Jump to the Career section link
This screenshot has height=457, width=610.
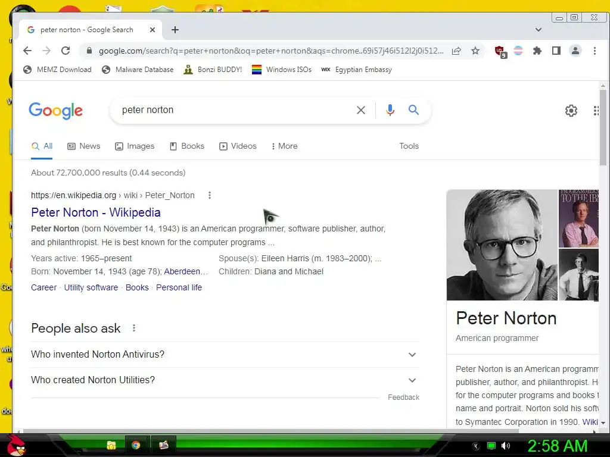tap(44, 287)
